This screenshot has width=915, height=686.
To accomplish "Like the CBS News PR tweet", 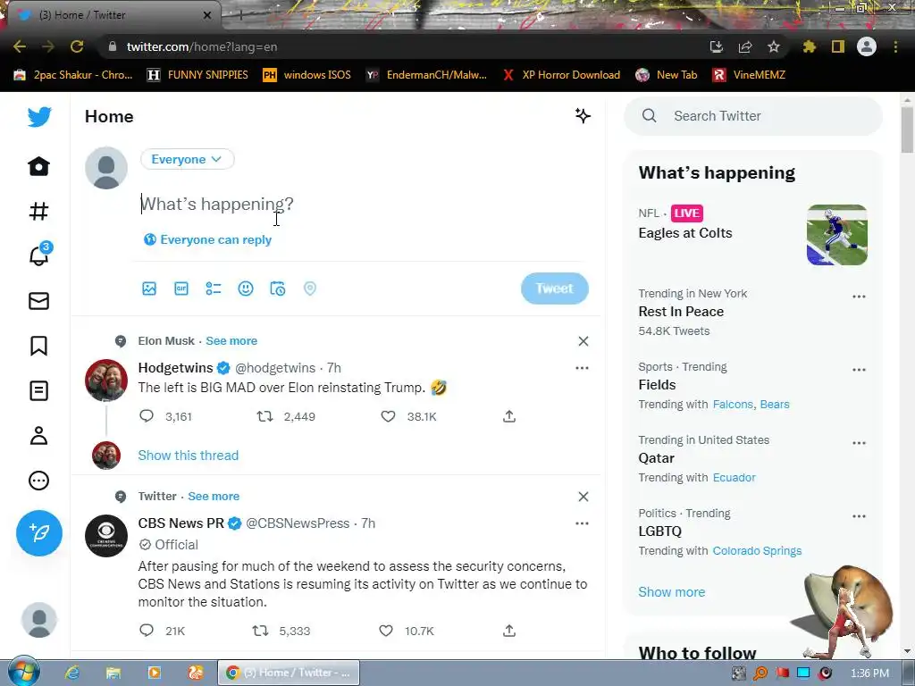I will coord(386,630).
